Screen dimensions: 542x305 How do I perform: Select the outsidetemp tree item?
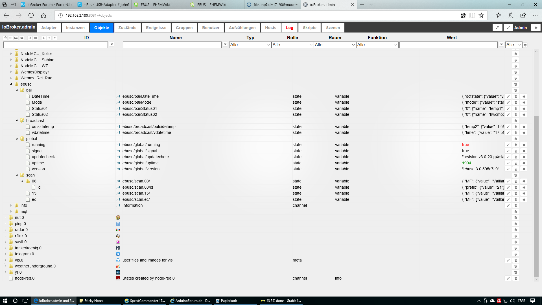click(43, 127)
